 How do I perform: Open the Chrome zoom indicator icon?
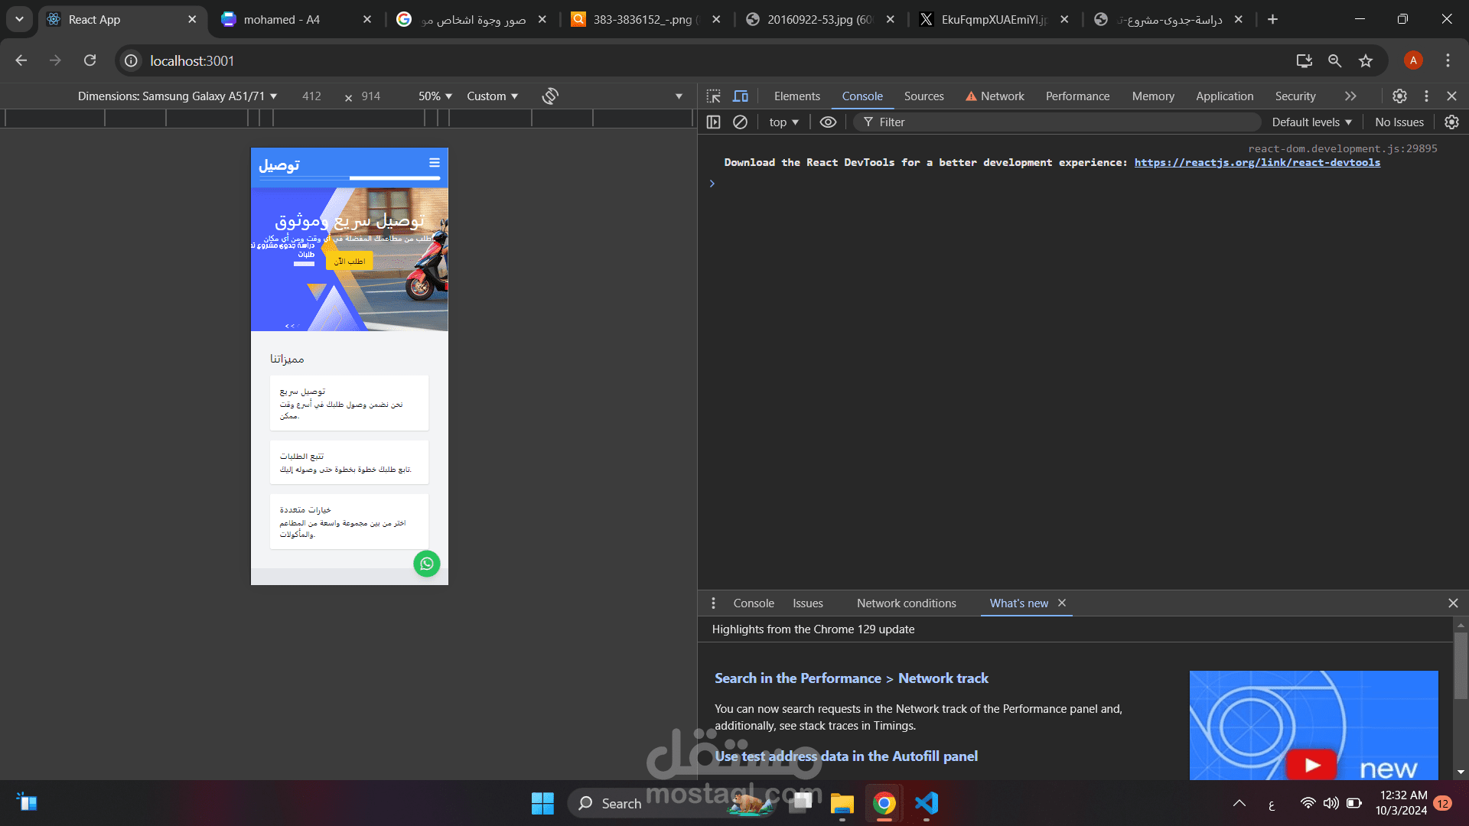click(1335, 60)
